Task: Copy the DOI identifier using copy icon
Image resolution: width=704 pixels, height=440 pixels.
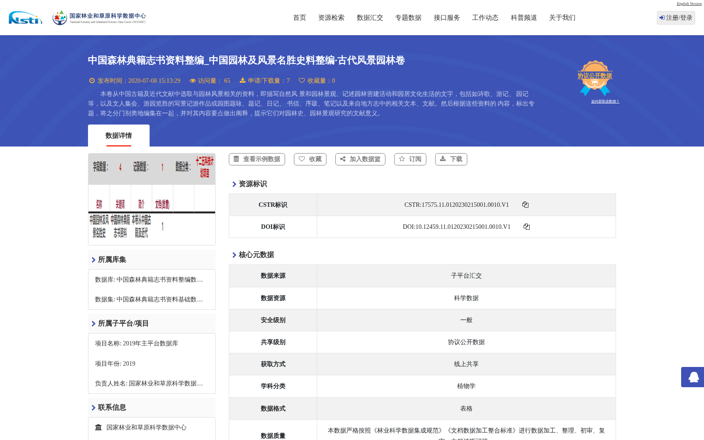Action: click(x=527, y=227)
